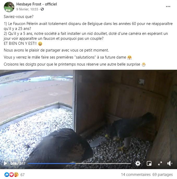View public audience globe icon
Viewport: 177px width, 179px height.
click(42, 9)
